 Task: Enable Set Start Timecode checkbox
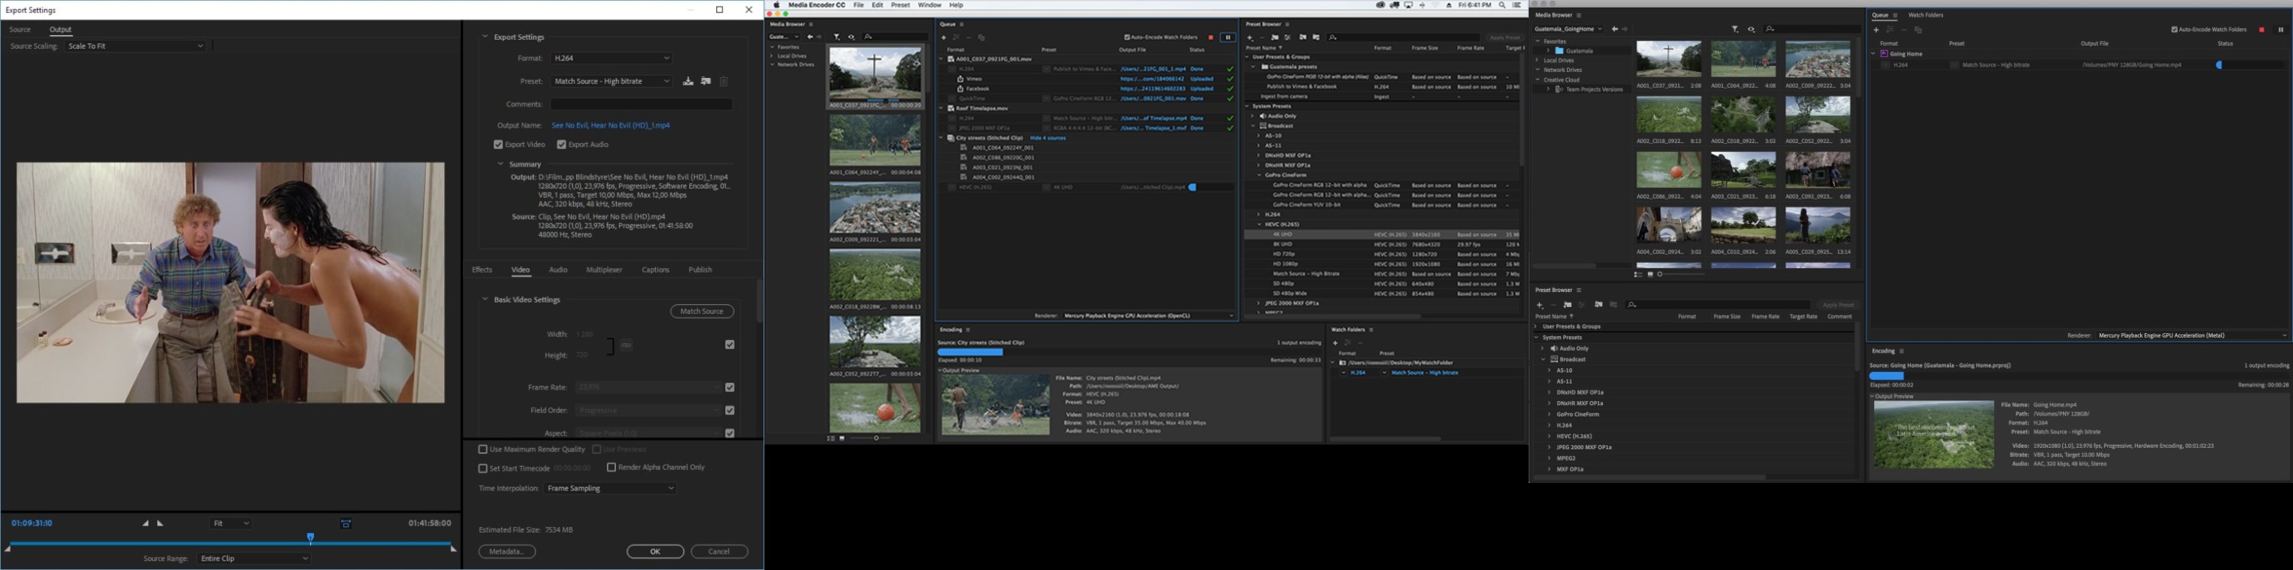click(x=483, y=468)
